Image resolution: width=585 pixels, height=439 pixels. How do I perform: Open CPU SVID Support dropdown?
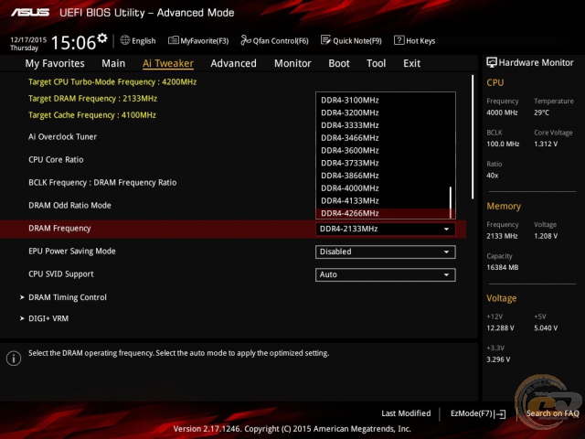coord(386,274)
